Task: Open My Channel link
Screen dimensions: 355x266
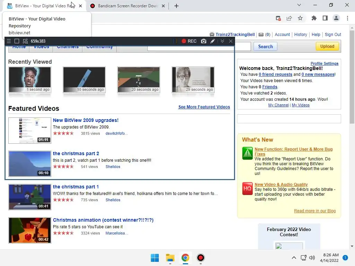Action: click(x=278, y=105)
